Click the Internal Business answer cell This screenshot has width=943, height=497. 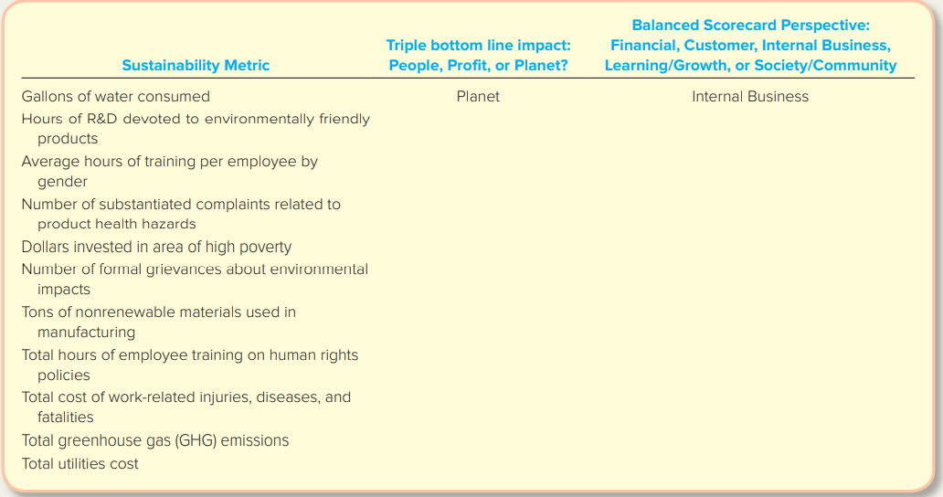(x=750, y=96)
